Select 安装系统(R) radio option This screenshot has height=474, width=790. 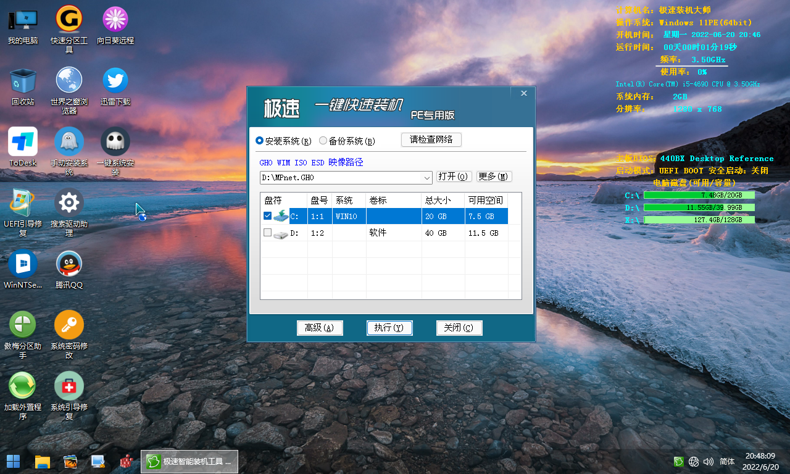(283, 141)
